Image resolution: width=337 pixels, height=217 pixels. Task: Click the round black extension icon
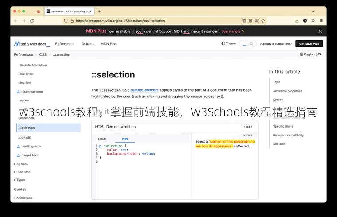(x=305, y=21)
